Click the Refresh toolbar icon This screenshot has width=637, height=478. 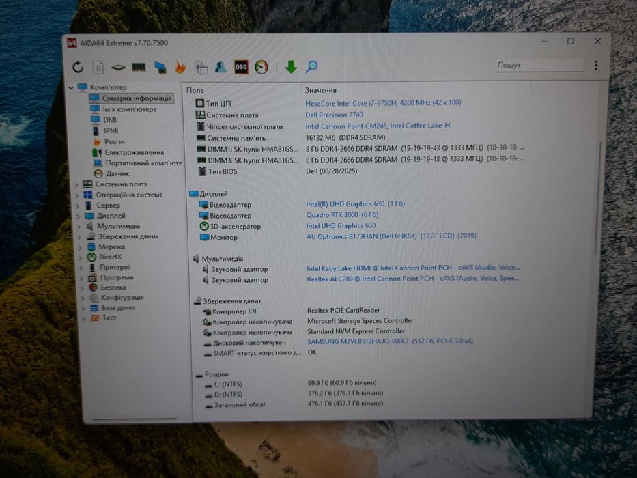click(x=78, y=67)
